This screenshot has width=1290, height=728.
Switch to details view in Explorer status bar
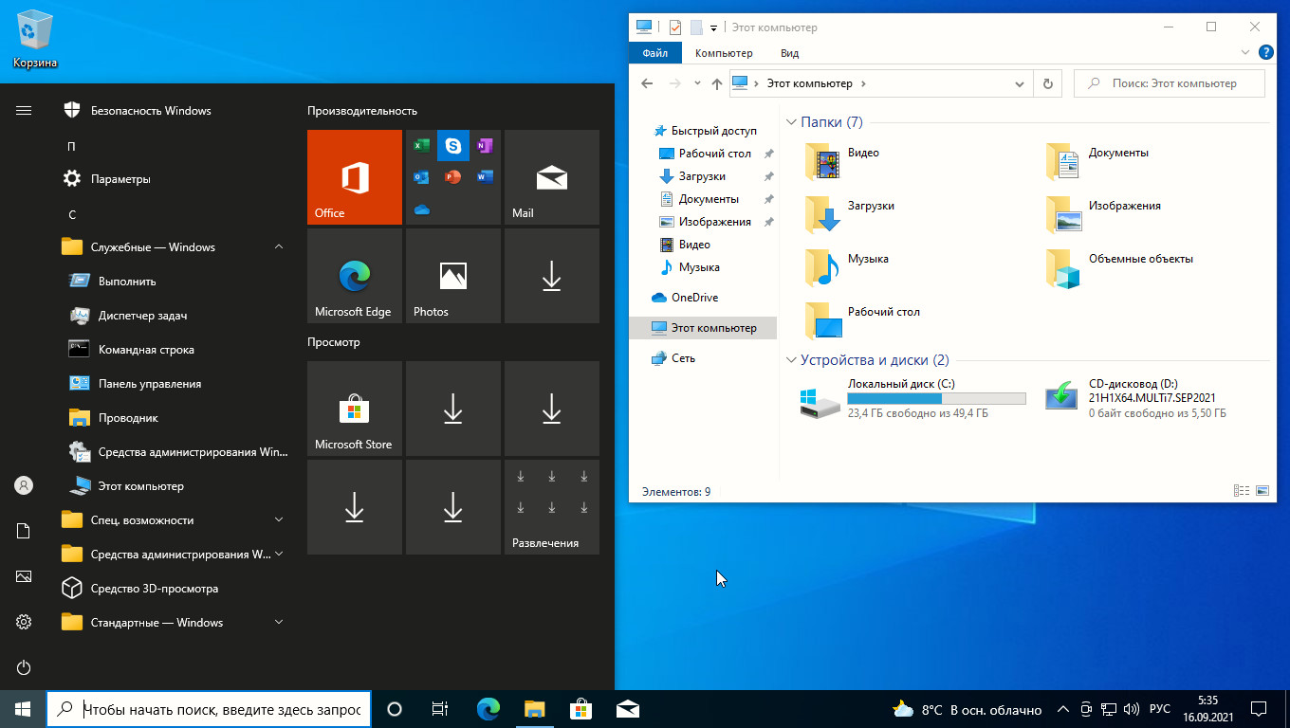[1241, 491]
